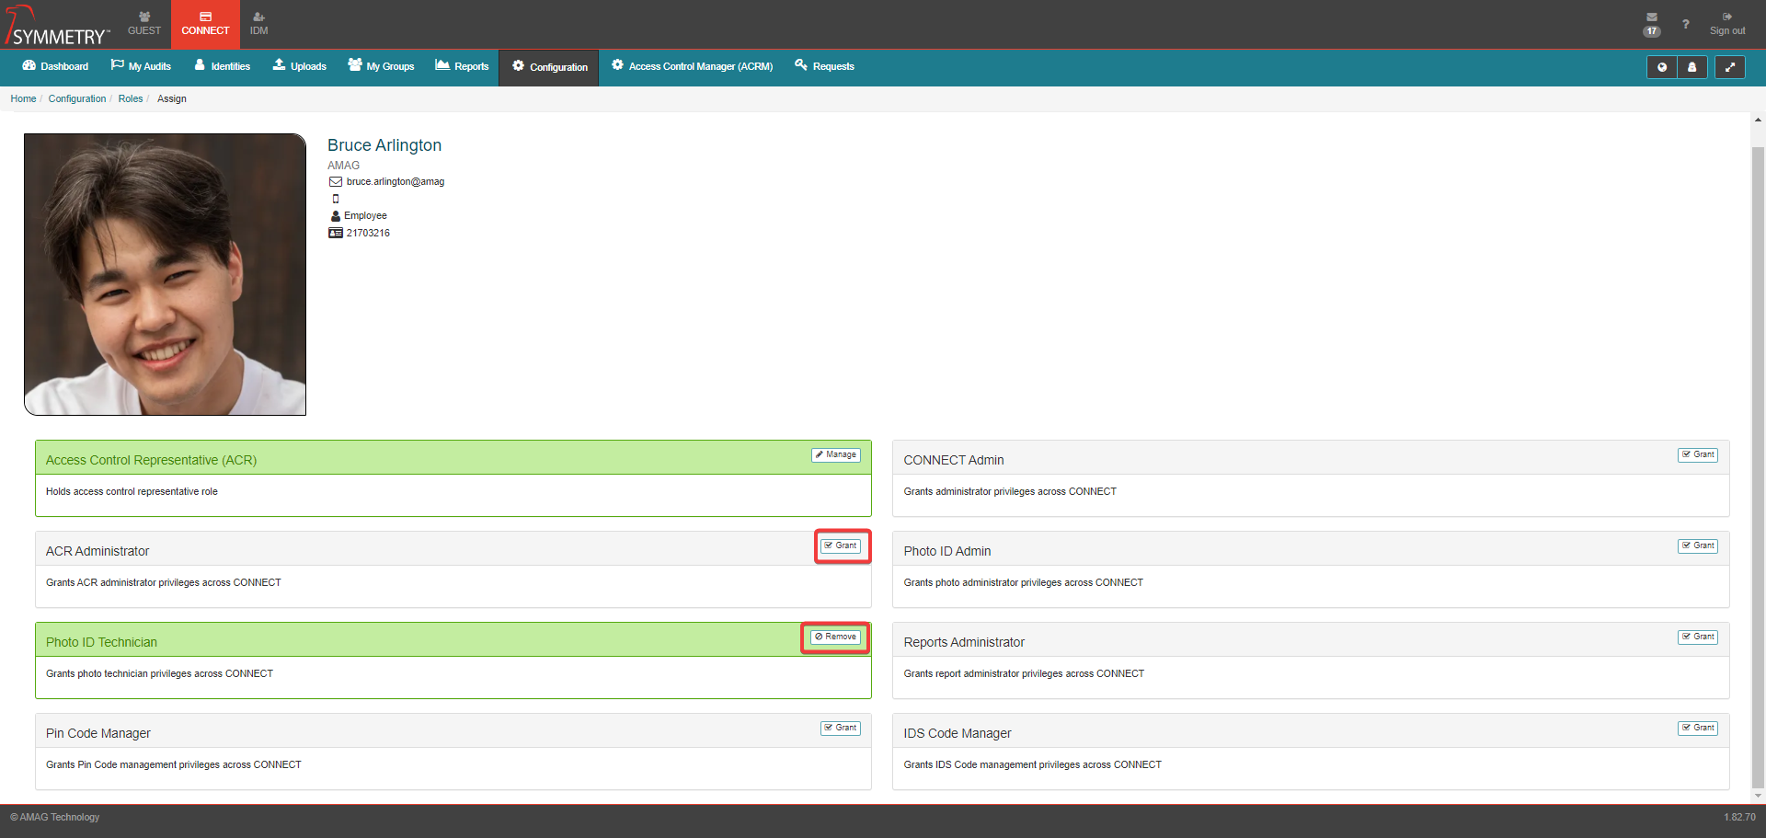Click the page scrollbar up arrow
The image size is (1766, 838).
point(1758,120)
